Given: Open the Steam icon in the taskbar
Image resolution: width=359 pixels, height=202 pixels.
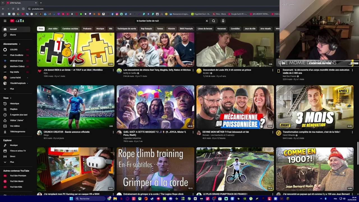Looking at the screenshot, I should point(152,199).
